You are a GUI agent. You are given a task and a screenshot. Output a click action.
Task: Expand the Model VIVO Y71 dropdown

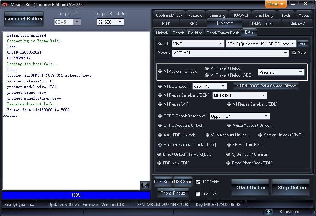click(230, 53)
